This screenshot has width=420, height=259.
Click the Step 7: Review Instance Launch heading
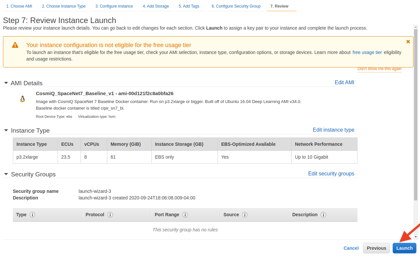pyautogui.click(x=60, y=20)
